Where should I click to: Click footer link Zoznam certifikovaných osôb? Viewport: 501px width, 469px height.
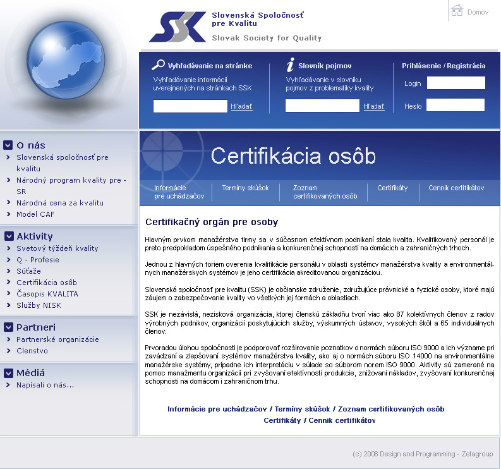(391, 409)
